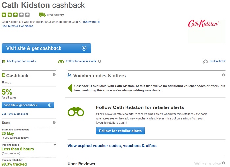Viewport: 230px width, 167px height.
Task: Click the Stats info icon
Action: click(x=54, y=122)
